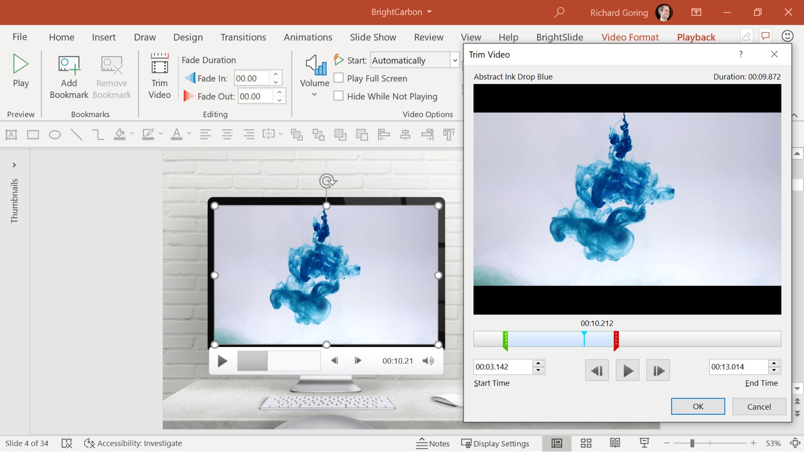The width and height of the screenshot is (804, 452).
Task: Toggle Play Full Screen checkbox
Action: click(339, 78)
